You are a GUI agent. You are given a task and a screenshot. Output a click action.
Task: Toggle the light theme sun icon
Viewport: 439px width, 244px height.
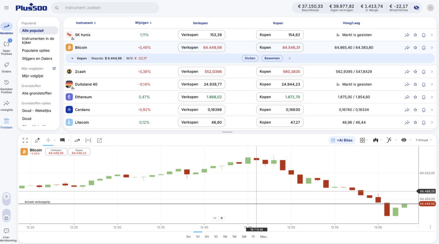point(6,197)
